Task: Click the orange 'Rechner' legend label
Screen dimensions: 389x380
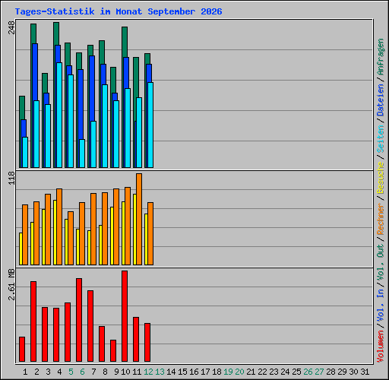Action: [x=381, y=219]
